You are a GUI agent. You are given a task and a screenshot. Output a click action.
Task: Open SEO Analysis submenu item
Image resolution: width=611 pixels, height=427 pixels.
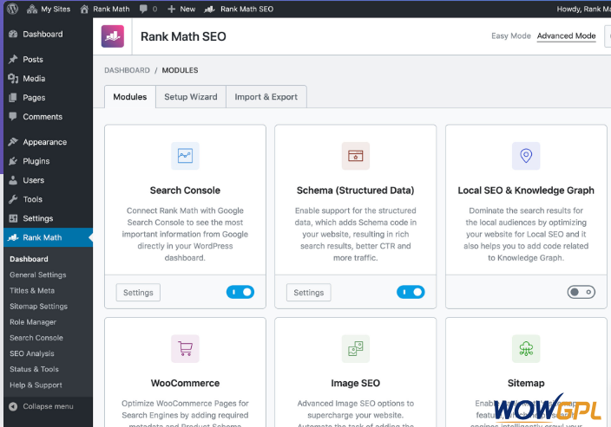32,353
